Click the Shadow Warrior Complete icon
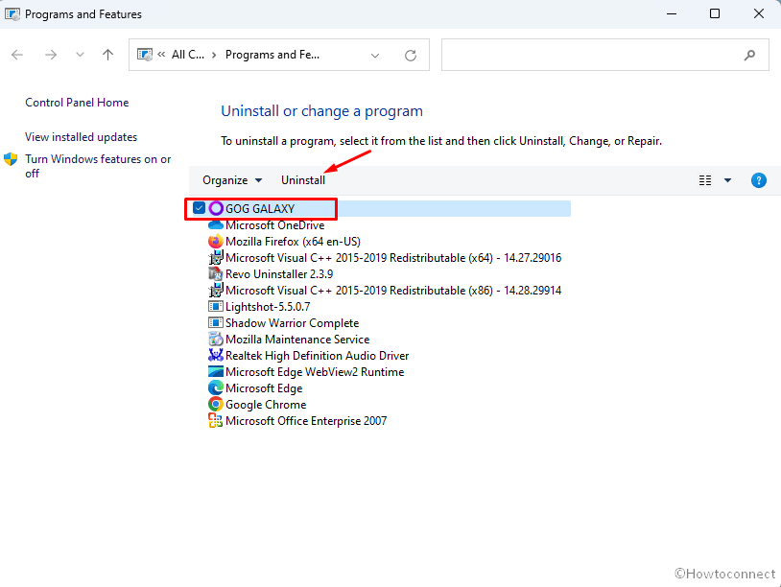Screen dimensions: 781x587 pyautogui.click(x=216, y=322)
